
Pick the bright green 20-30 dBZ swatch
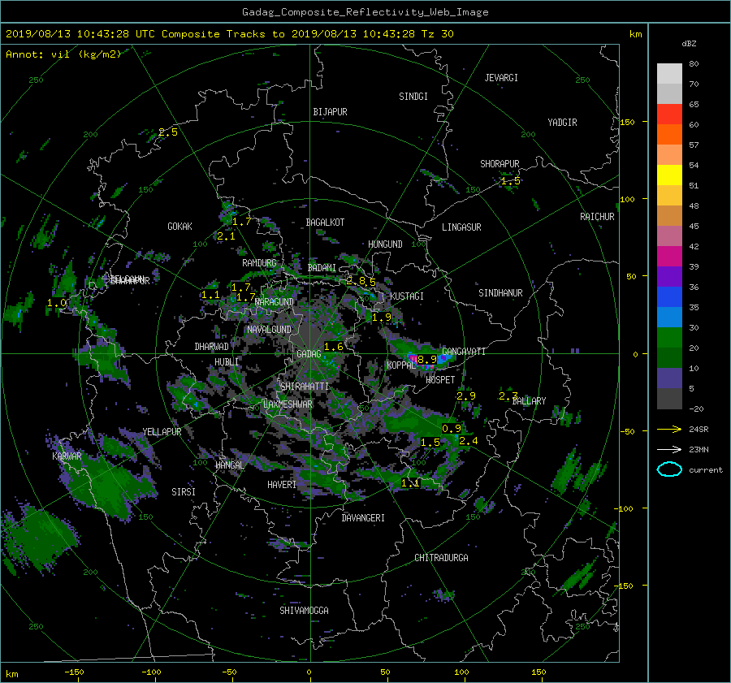coord(669,338)
